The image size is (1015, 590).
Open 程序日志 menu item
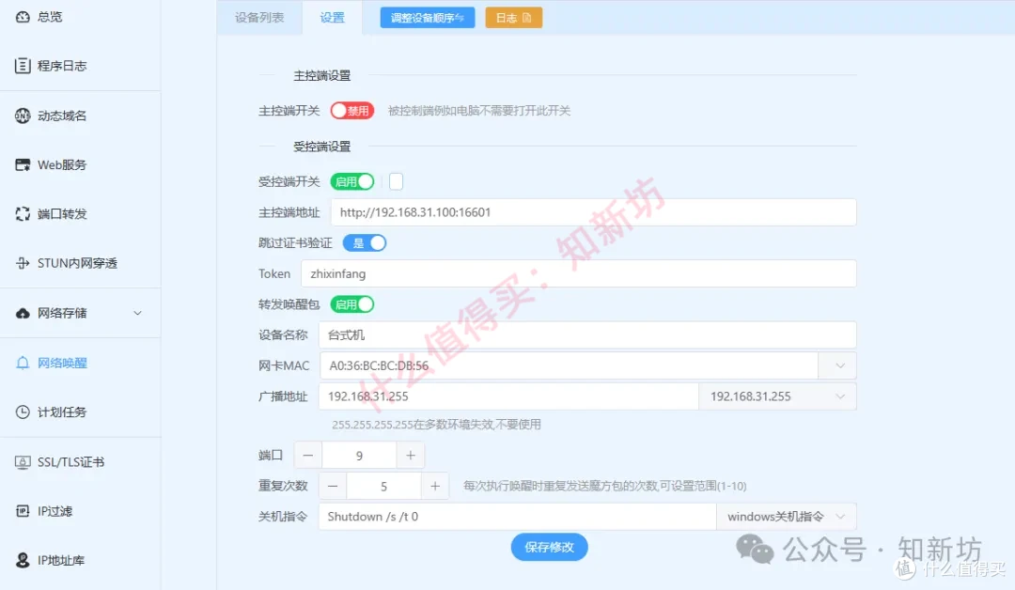[x=61, y=66]
